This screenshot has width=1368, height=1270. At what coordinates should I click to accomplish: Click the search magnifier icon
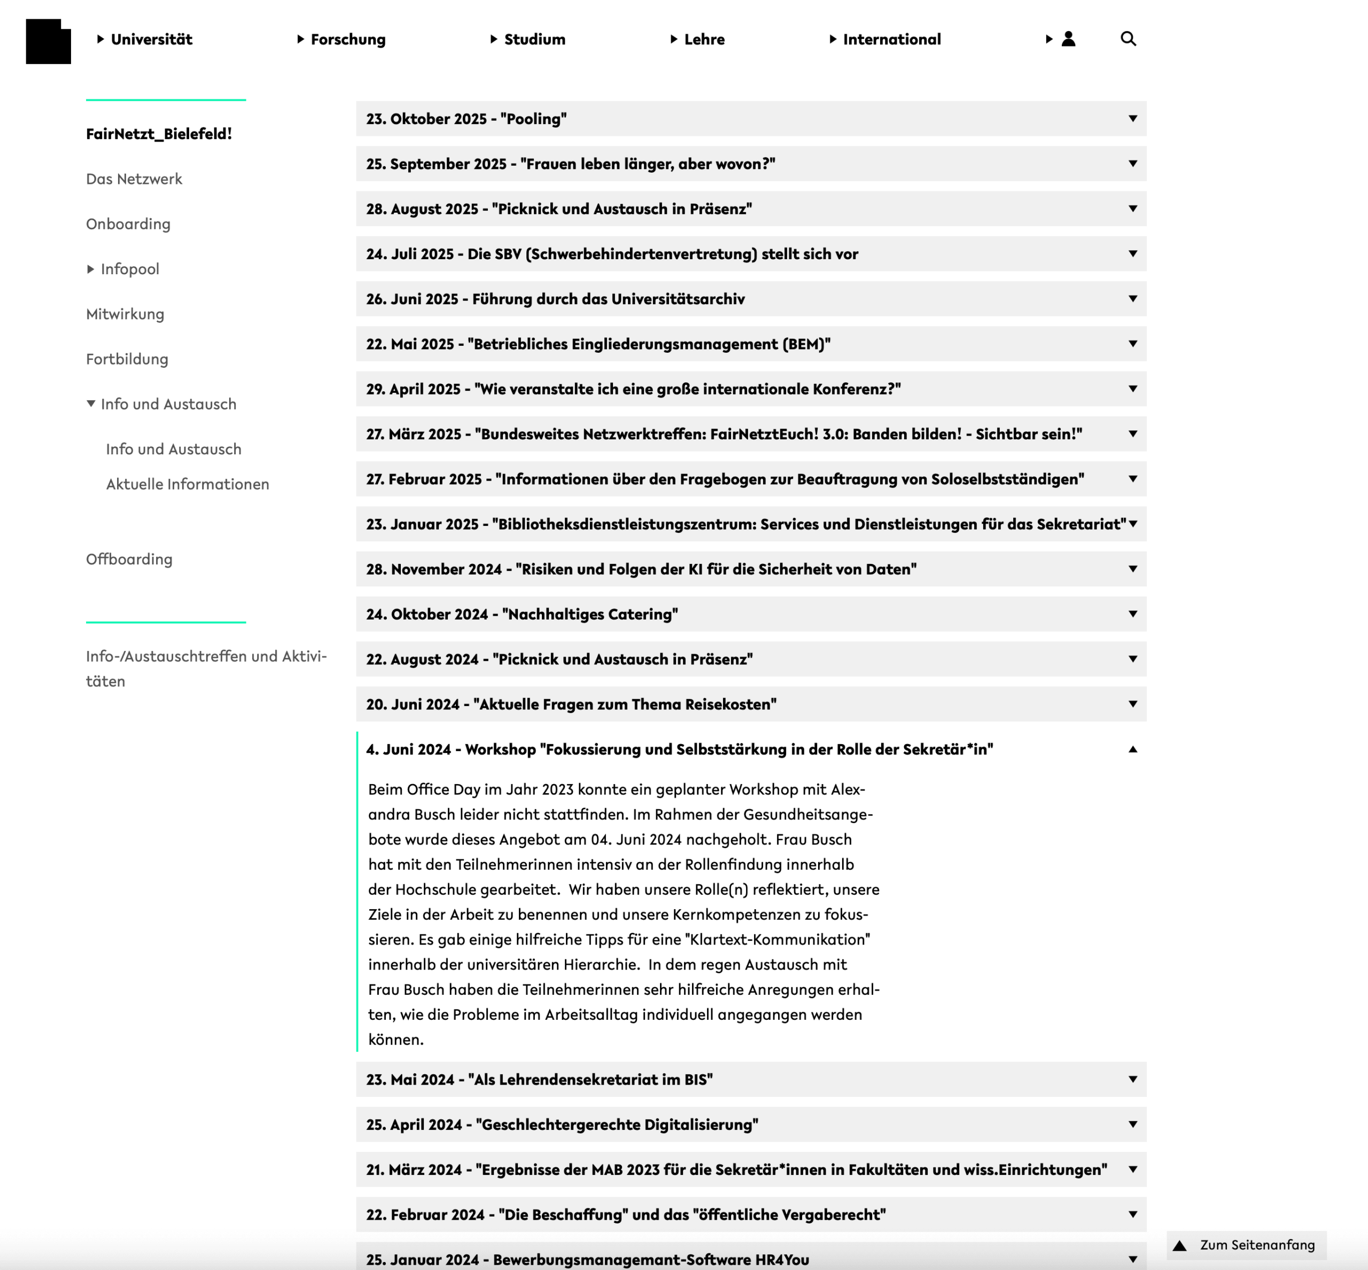point(1128,39)
